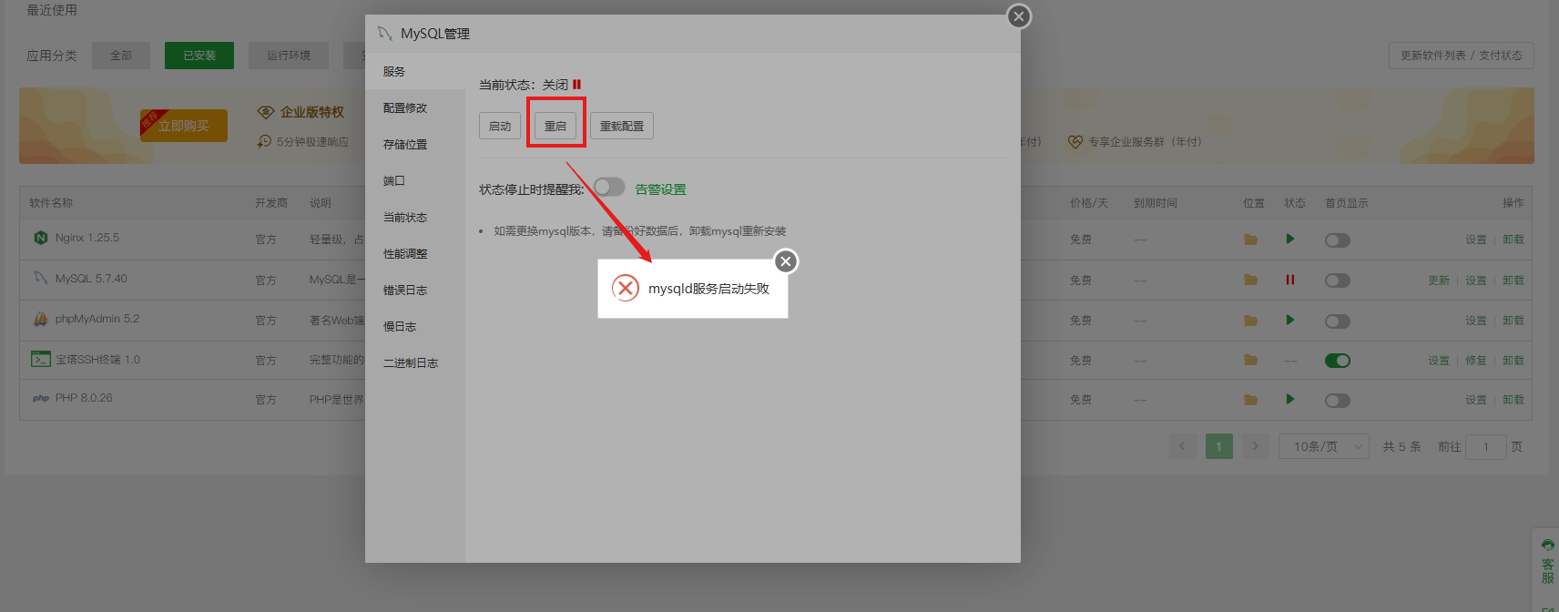Click PHP green running status icon
The height and width of the screenshot is (612, 1559).
click(x=1289, y=399)
